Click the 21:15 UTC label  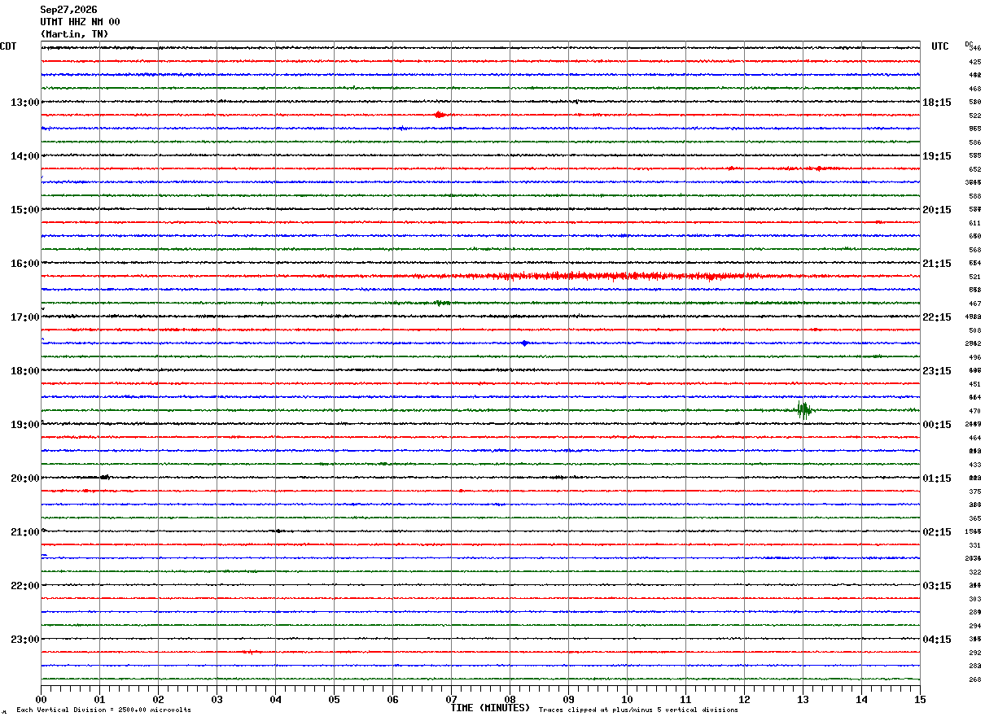[x=937, y=264]
